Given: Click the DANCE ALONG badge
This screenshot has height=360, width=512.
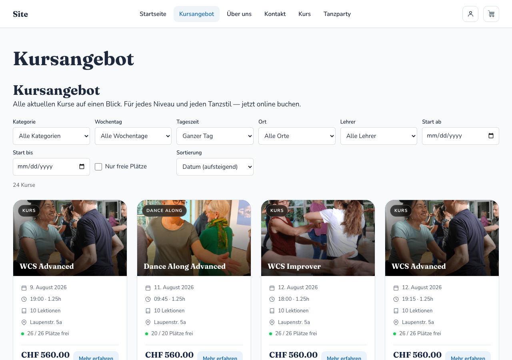Looking at the screenshot, I should (164, 211).
